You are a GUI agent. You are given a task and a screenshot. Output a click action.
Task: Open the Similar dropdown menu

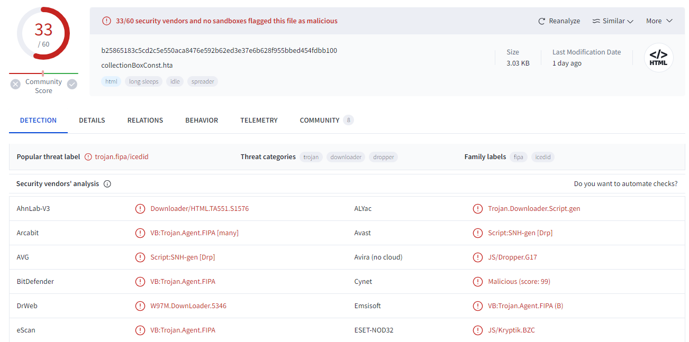coord(612,21)
